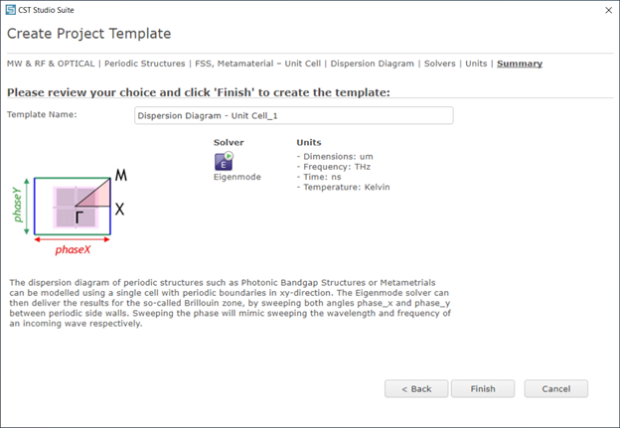Screen dimensions: 620x428
Task: Click the CST Studio Suite logo icon
Action: [11, 10]
